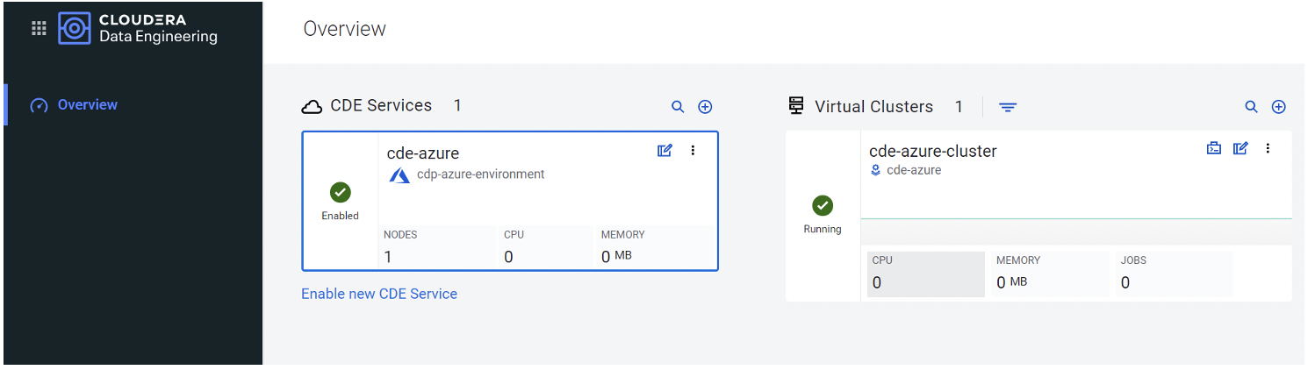Click the NODES value tile

437,246
